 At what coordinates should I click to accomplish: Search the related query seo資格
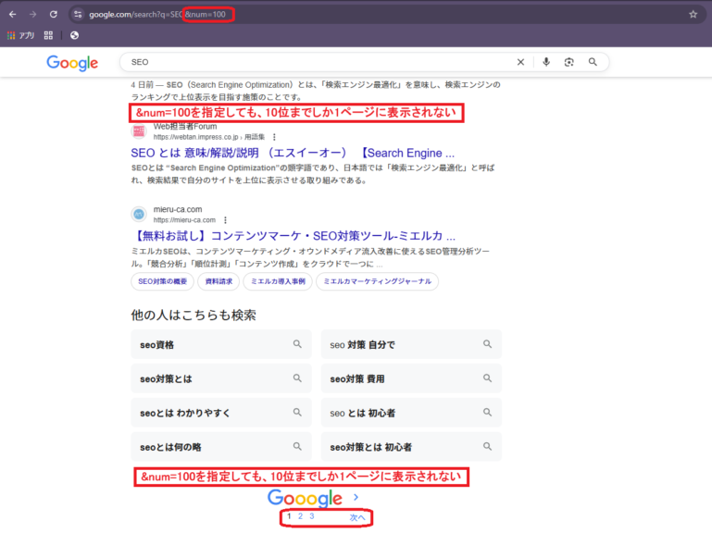coord(221,344)
